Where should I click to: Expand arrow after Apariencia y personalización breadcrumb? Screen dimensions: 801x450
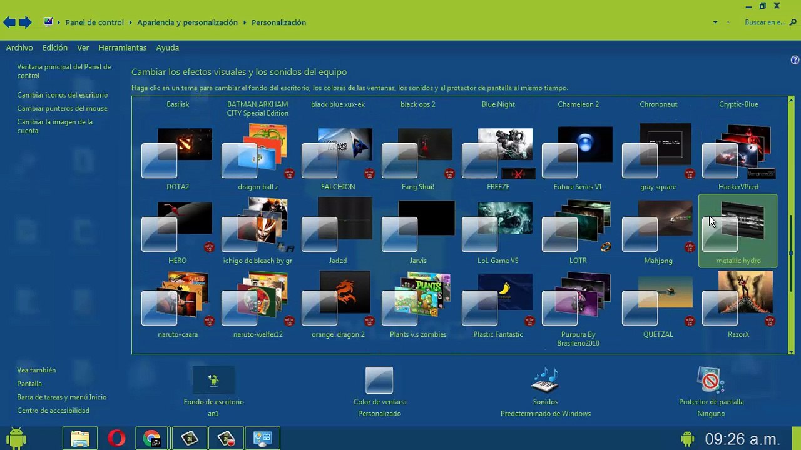pos(245,22)
